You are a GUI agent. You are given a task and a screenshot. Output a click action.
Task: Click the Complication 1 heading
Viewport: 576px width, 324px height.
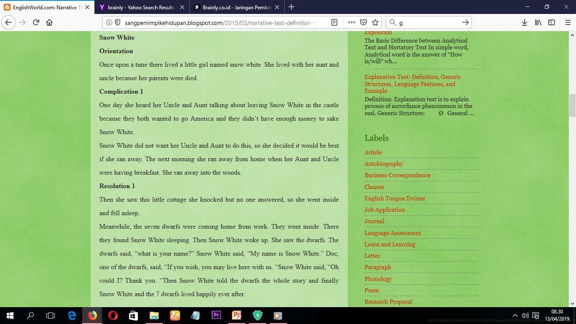pos(121,92)
